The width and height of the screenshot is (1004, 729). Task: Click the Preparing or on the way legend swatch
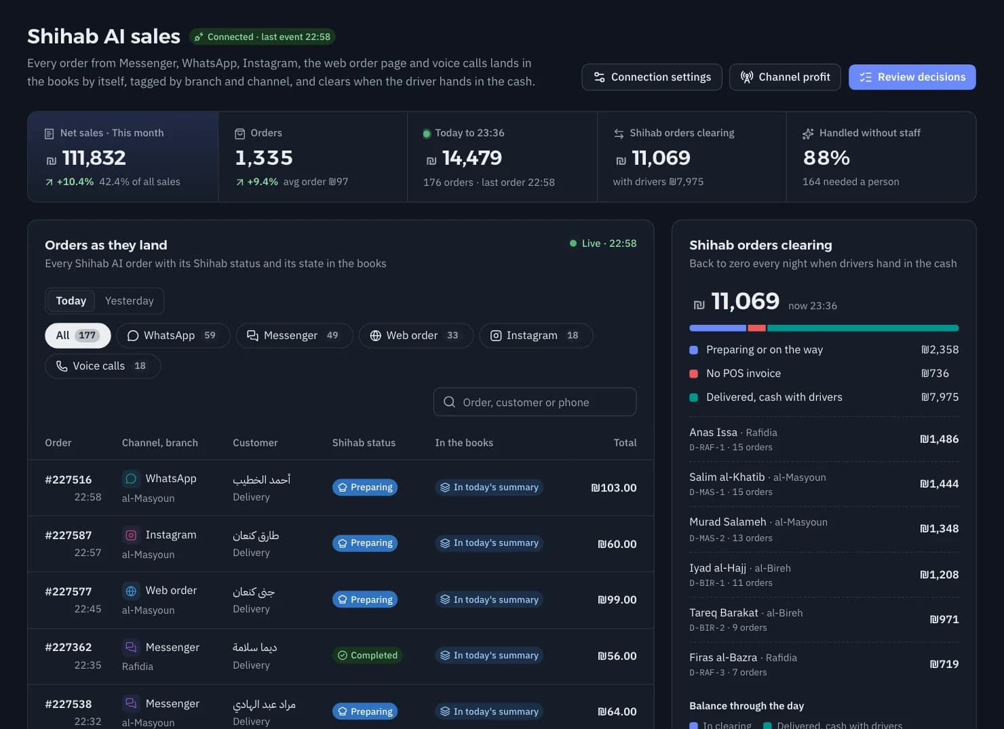click(694, 350)
